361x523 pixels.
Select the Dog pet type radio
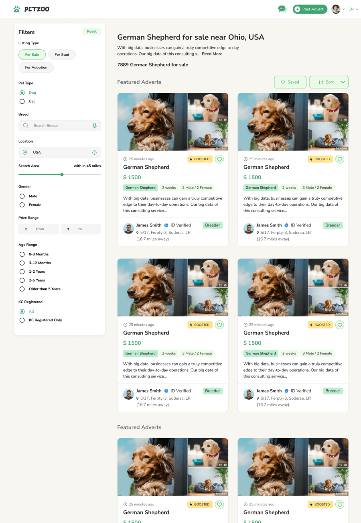tap(22, 93)
